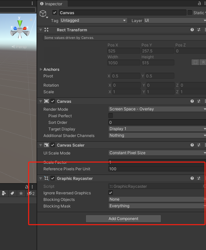
Task: Open scene view three-dot options menu
Action: pyautogui.click(x=32, y=3)
